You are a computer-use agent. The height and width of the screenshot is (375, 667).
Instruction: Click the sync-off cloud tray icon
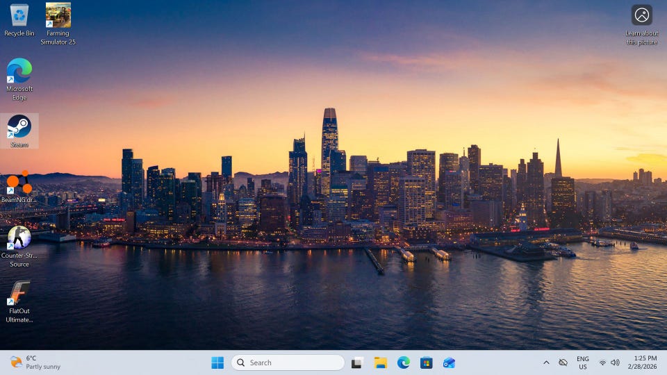pyautogui.click(x=563, y=362)
